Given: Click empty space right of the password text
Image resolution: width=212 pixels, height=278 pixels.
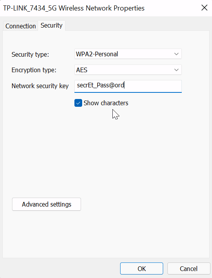Looking at the screenshot, I should click(153, 85).
